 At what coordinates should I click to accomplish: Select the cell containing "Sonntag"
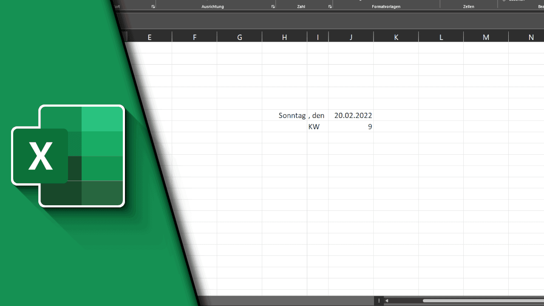pos(285,115)
